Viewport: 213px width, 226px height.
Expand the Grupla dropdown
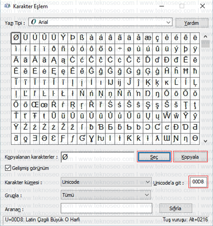106,195
